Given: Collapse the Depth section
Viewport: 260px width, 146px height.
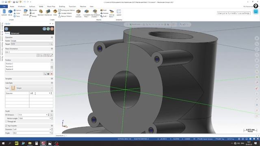Looking at the screenshot, I should [52, 111].
